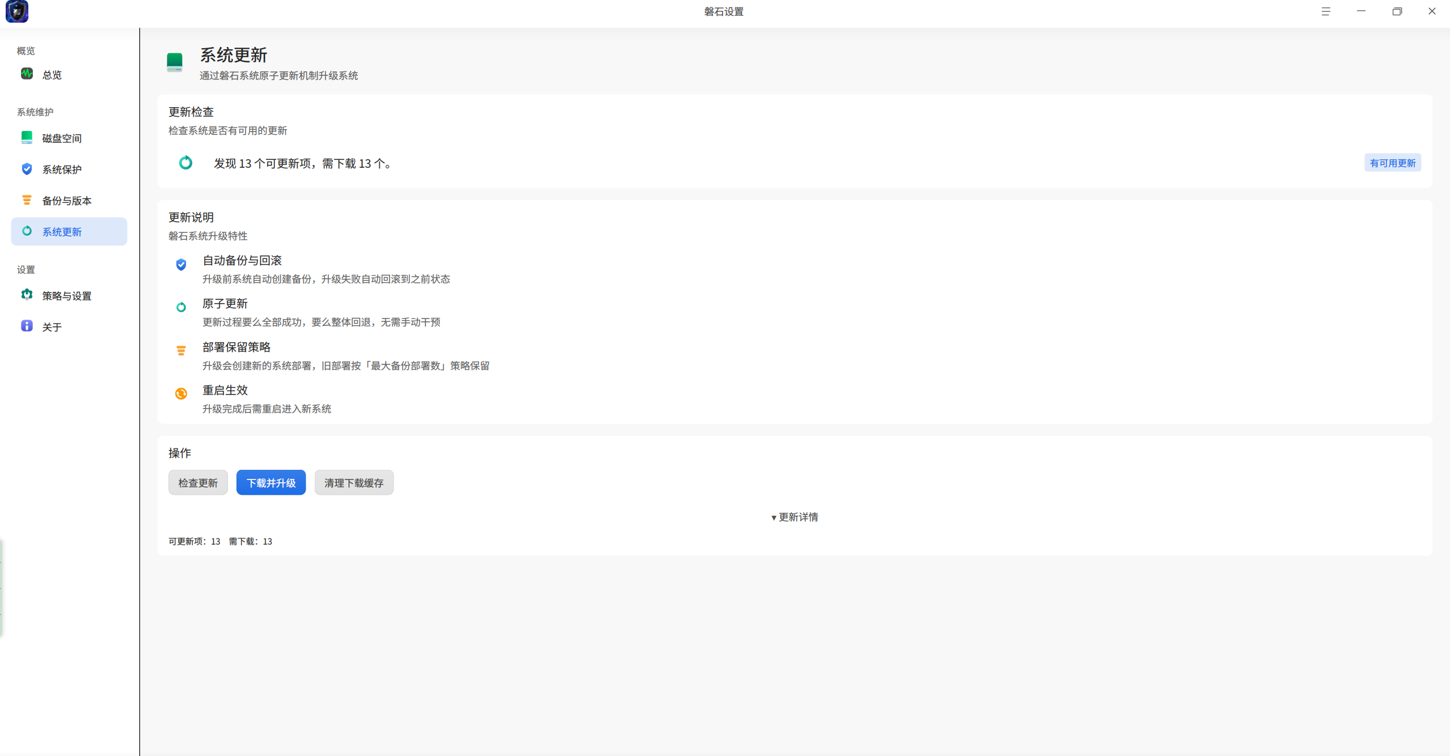
Task: Click the green drive icon in 系统更新 header
Action: point(175,62)
